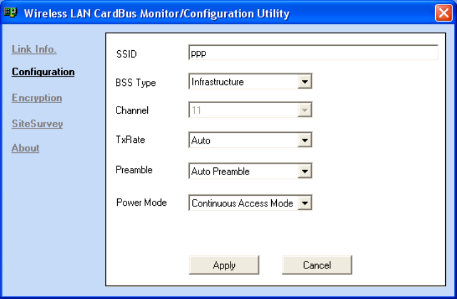The width and height of the screenshot is (457, 299).
Task: Show the About page
Action: click(x=25, y=148)
